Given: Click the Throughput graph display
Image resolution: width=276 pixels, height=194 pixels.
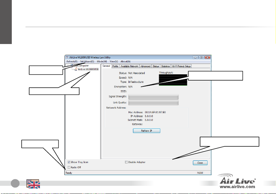Looking at the screenshot, I should tap(173, 80).
